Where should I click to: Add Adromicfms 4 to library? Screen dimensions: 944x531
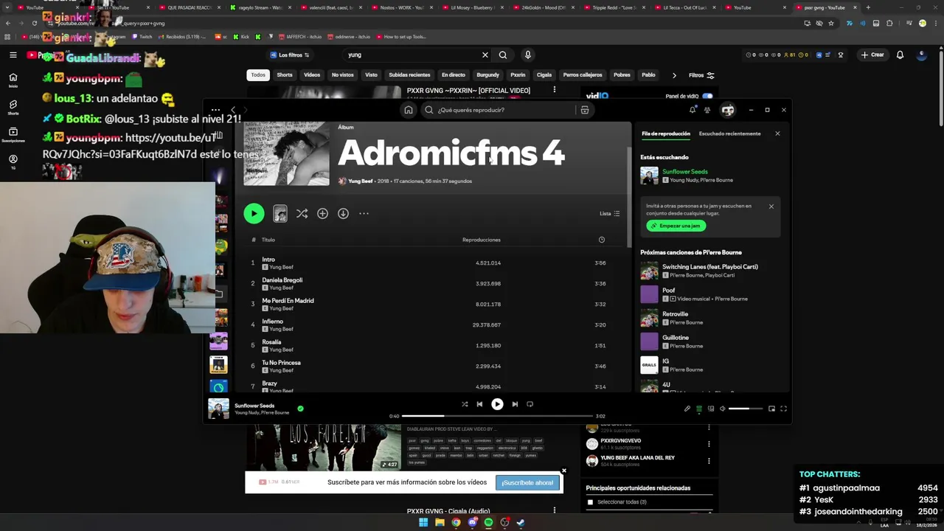click(322, 213)
